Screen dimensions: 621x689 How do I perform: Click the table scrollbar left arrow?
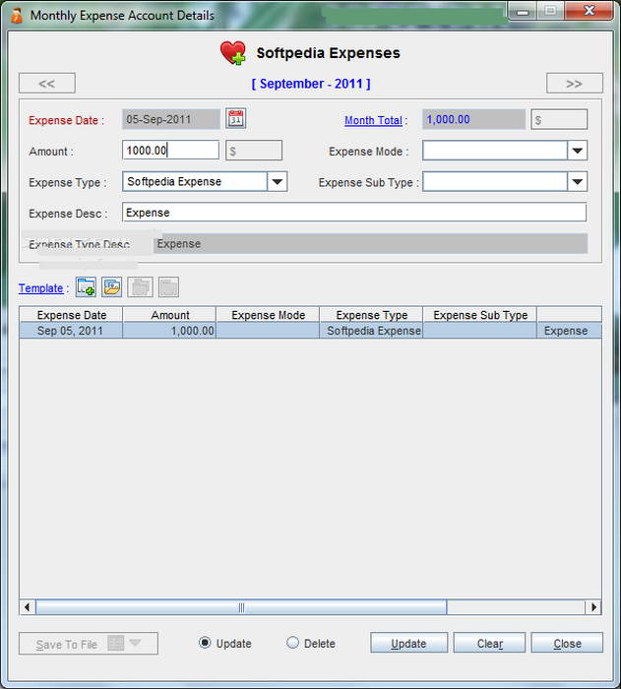tap(28, 607)
